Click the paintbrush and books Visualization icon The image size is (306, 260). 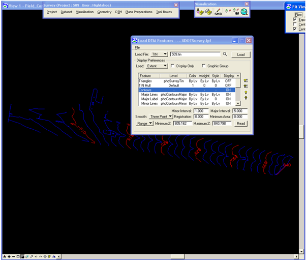200,12
